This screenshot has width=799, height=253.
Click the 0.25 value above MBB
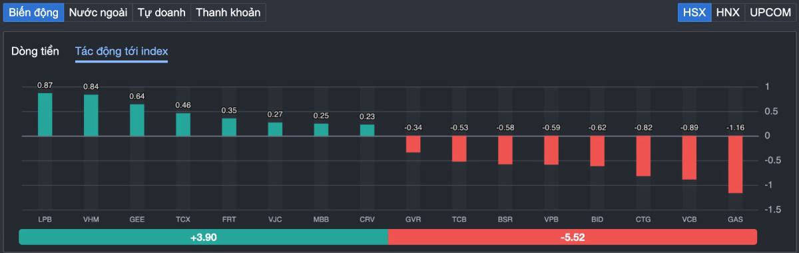(321, 116)
